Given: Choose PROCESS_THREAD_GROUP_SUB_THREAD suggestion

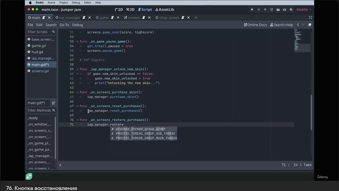Looking at the screenshot, I should (144, 134).
